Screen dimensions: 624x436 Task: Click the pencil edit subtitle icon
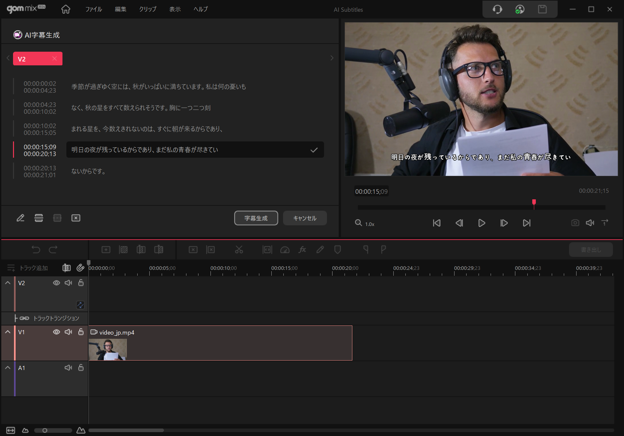click(20, 218)
